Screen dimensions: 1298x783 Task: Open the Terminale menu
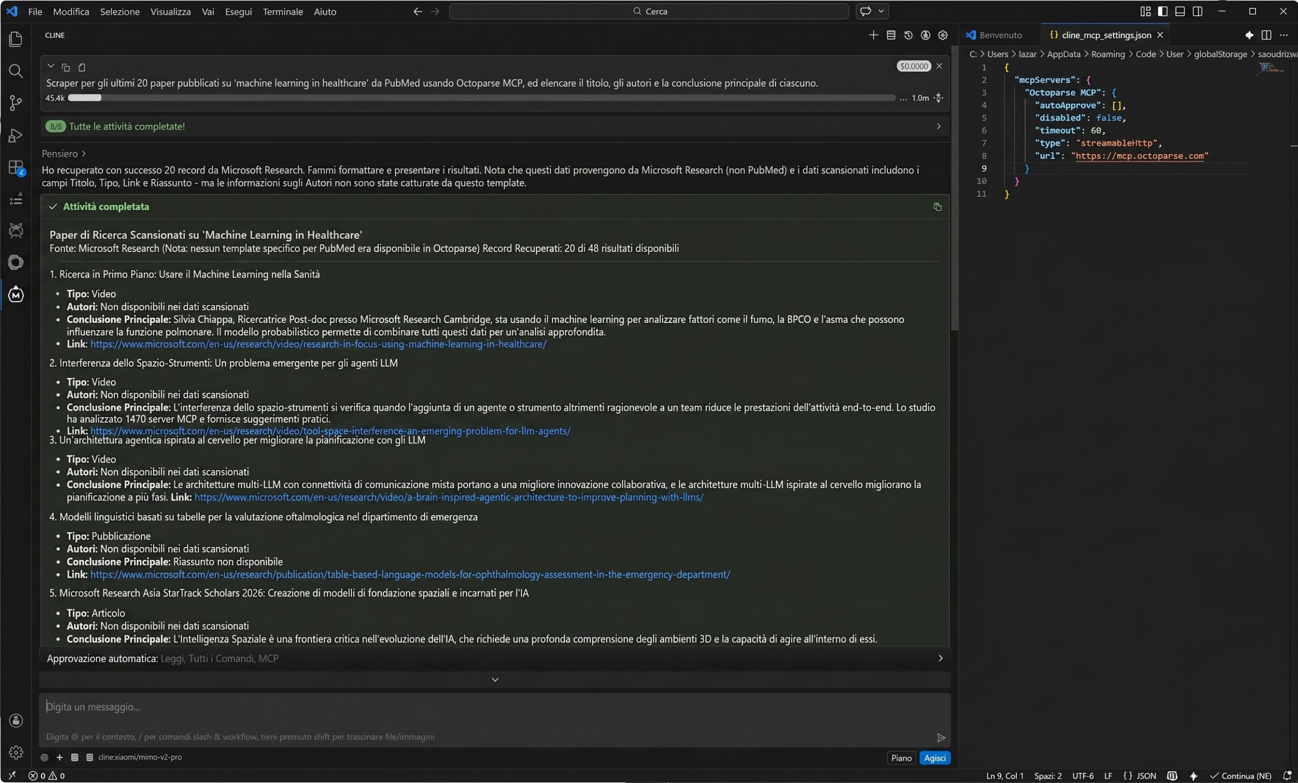click(283, 12)
